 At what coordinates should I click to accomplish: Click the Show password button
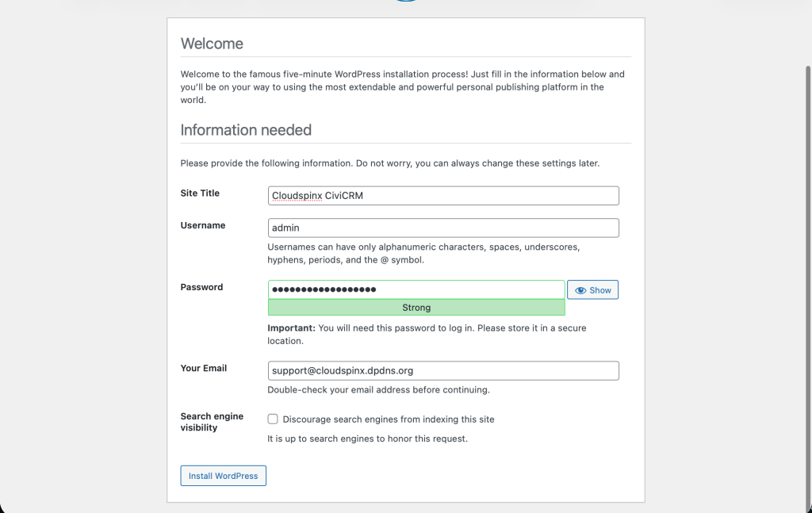point(592,289)
